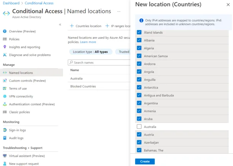Uncheck the American Samoa checkbox
The image size is (233, 166).
click(x=139, y=56)
